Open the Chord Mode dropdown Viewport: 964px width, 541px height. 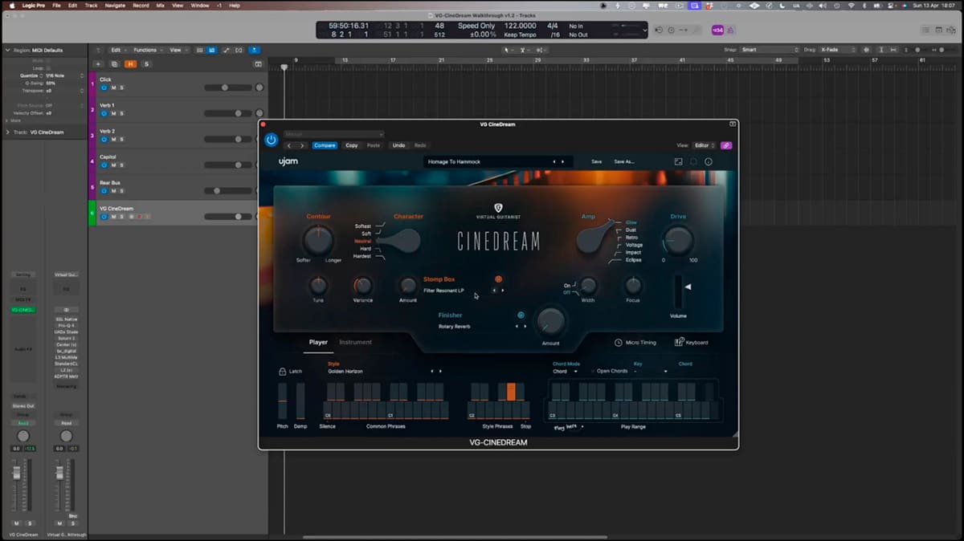pos(565,372)
